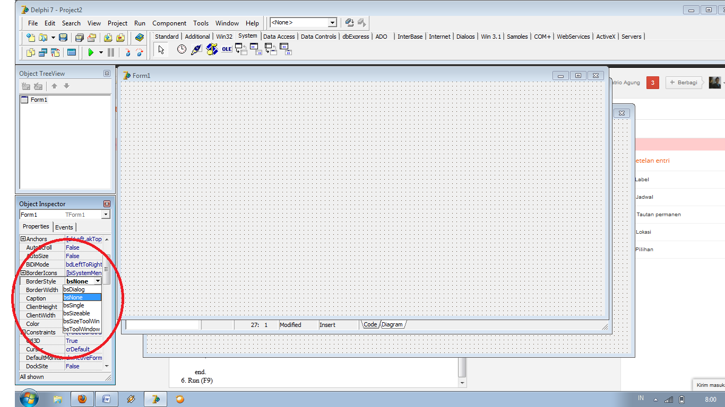
Task: Click Tautan permanen in browser sidebar
Action: tap(658, 215)
